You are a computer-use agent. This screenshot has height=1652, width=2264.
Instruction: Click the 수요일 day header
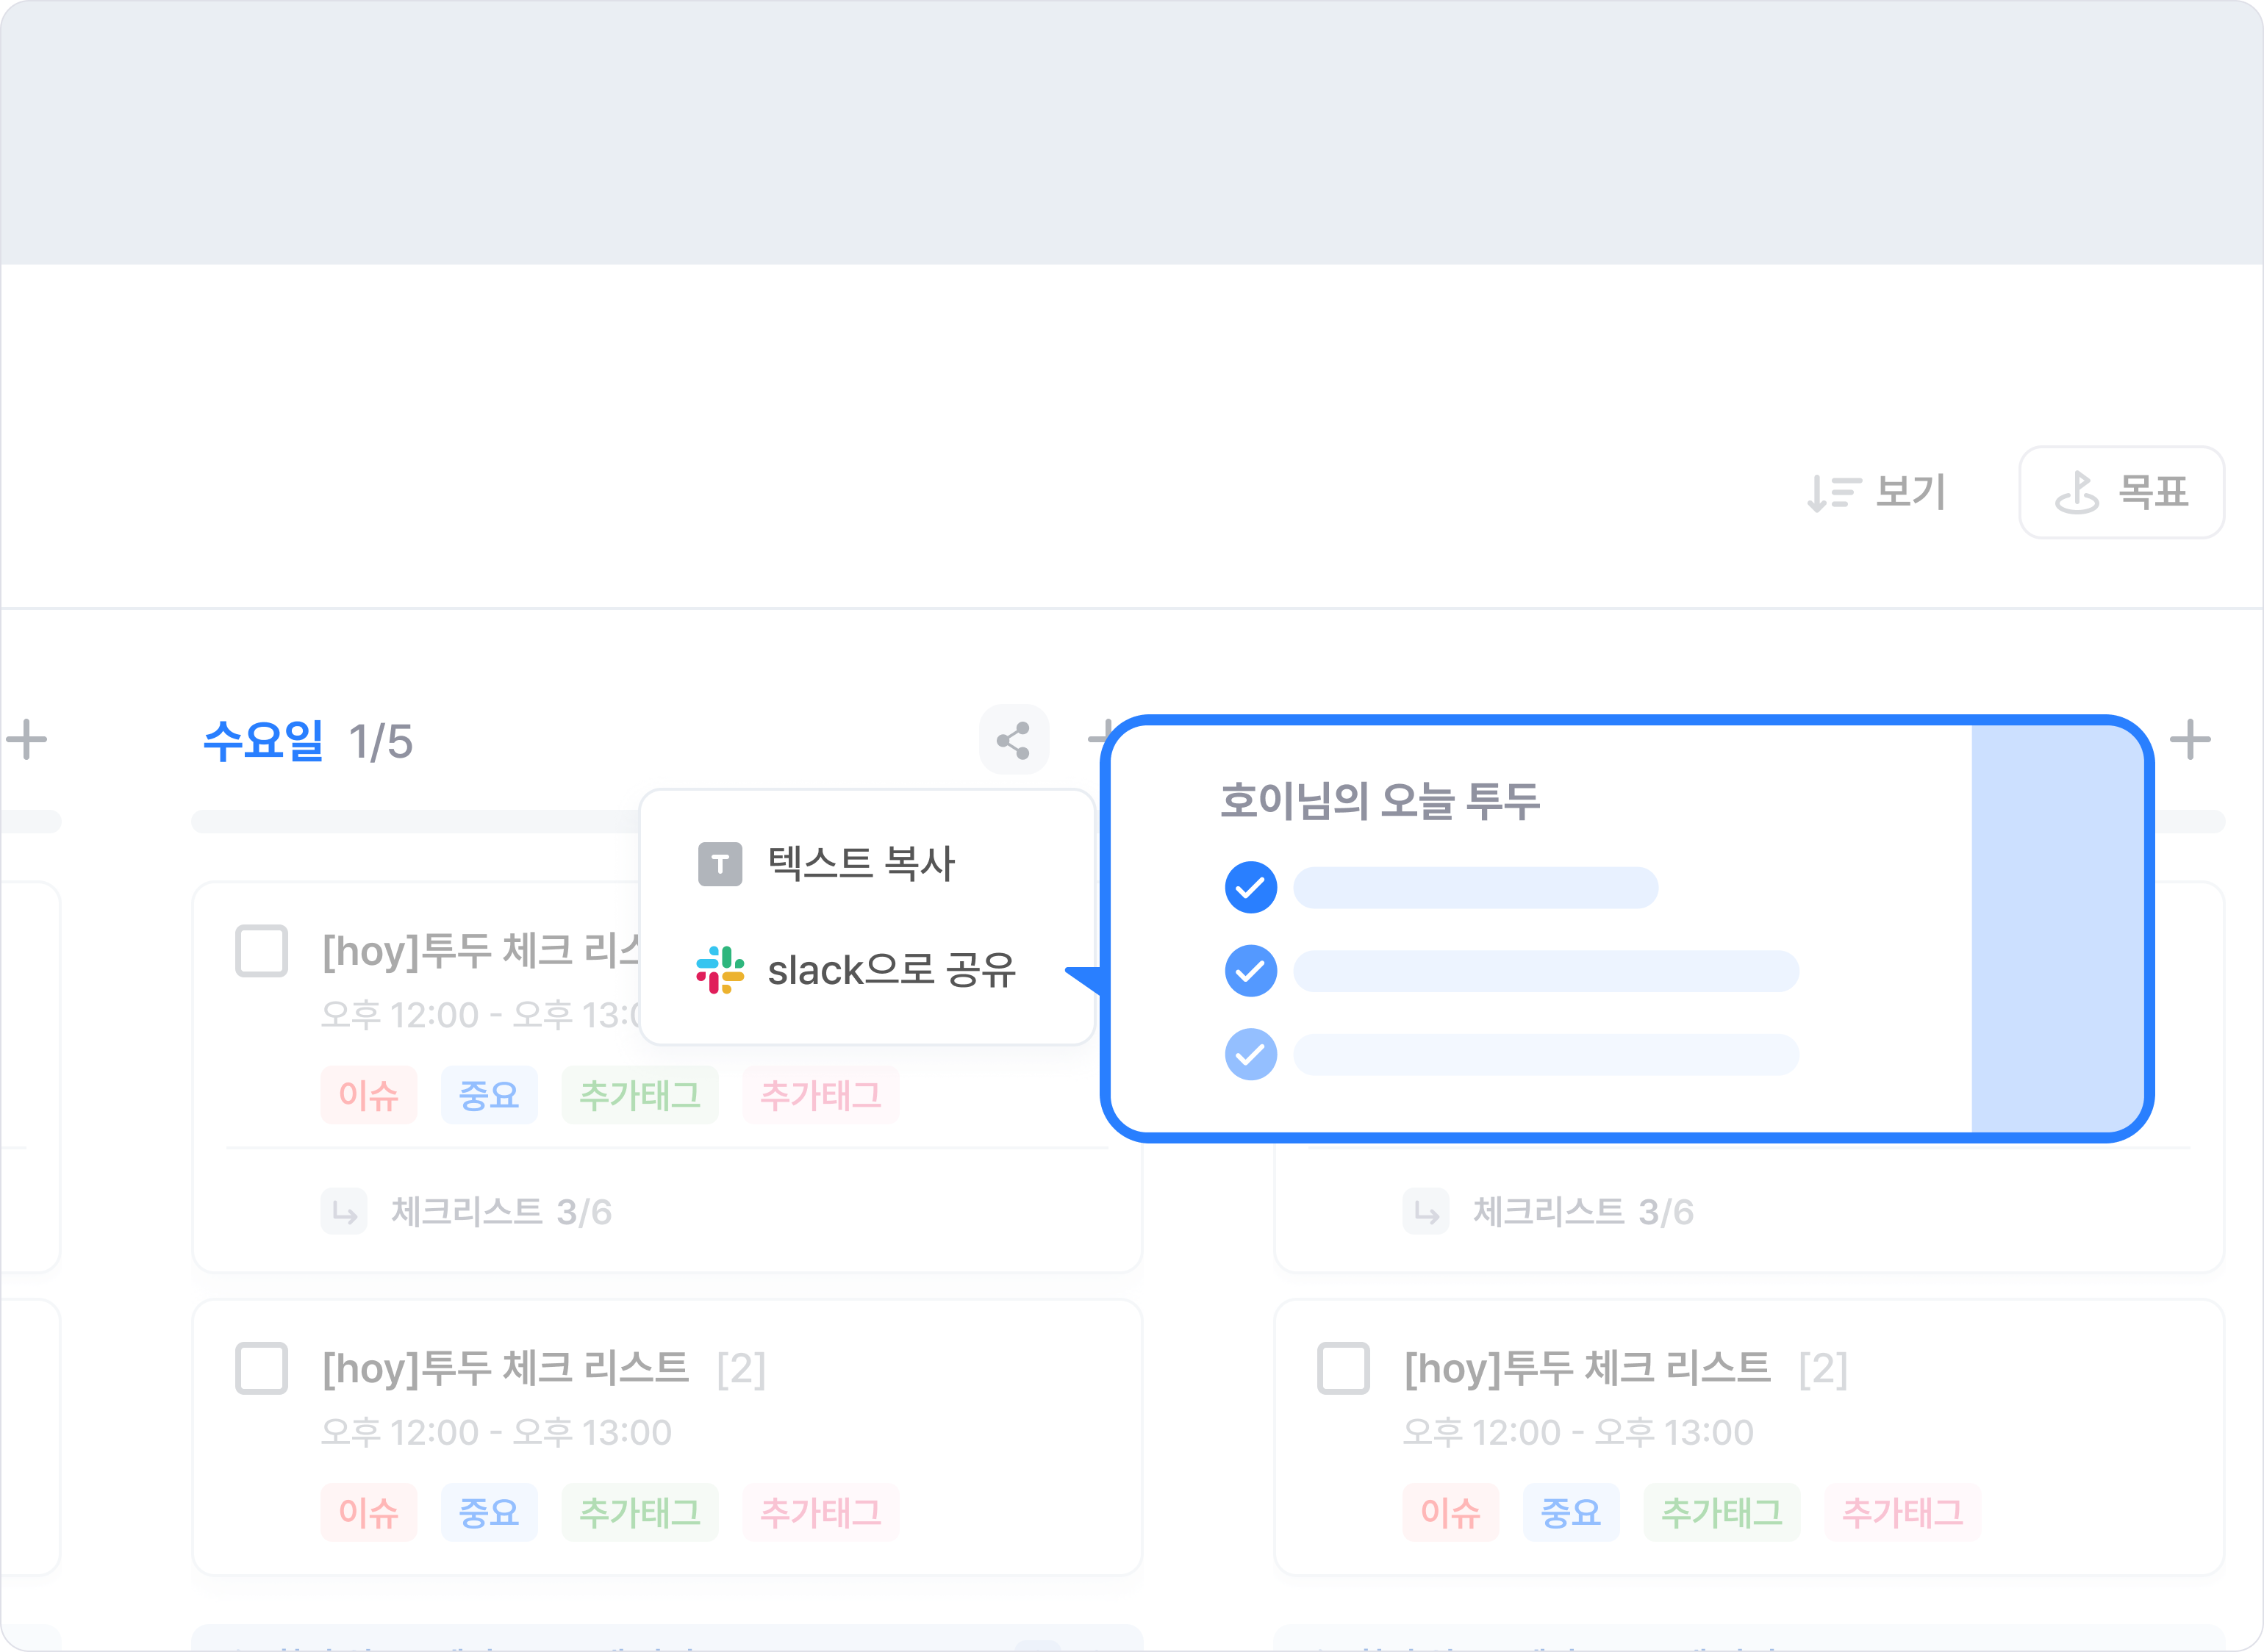(x=263, y=741)
